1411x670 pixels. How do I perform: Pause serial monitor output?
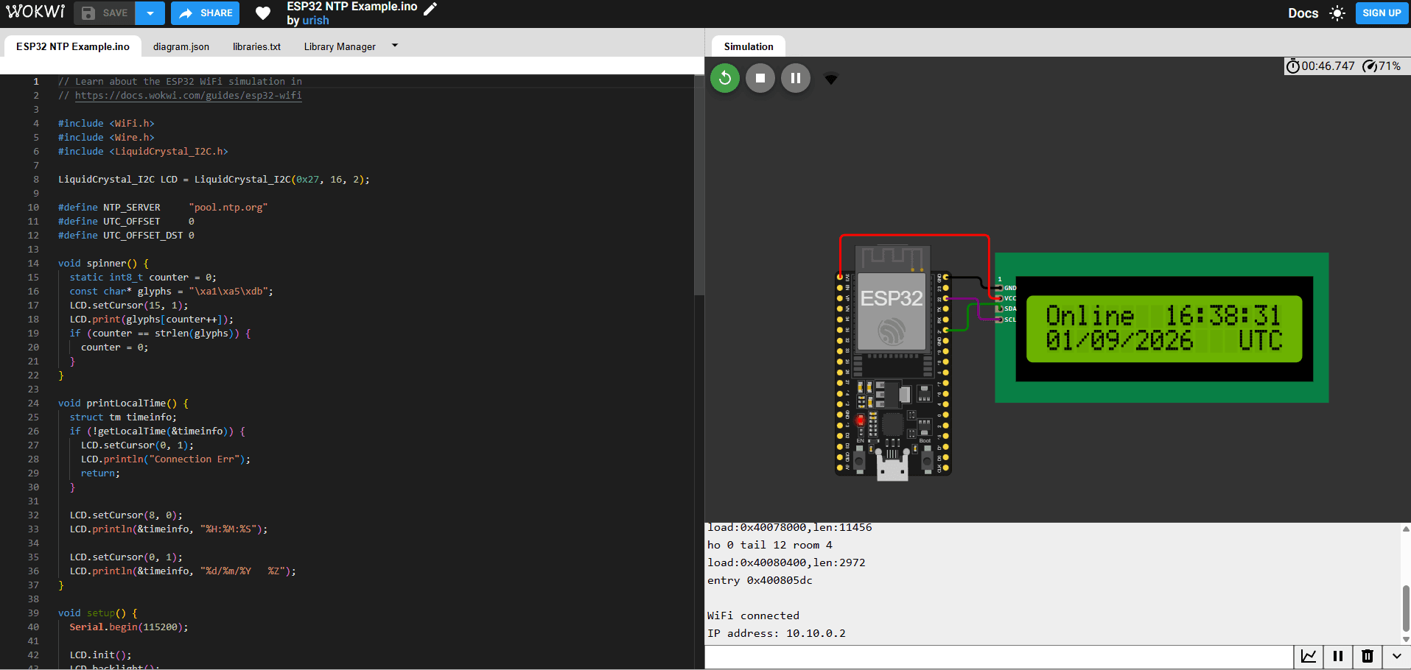(x=1338, y=657)
